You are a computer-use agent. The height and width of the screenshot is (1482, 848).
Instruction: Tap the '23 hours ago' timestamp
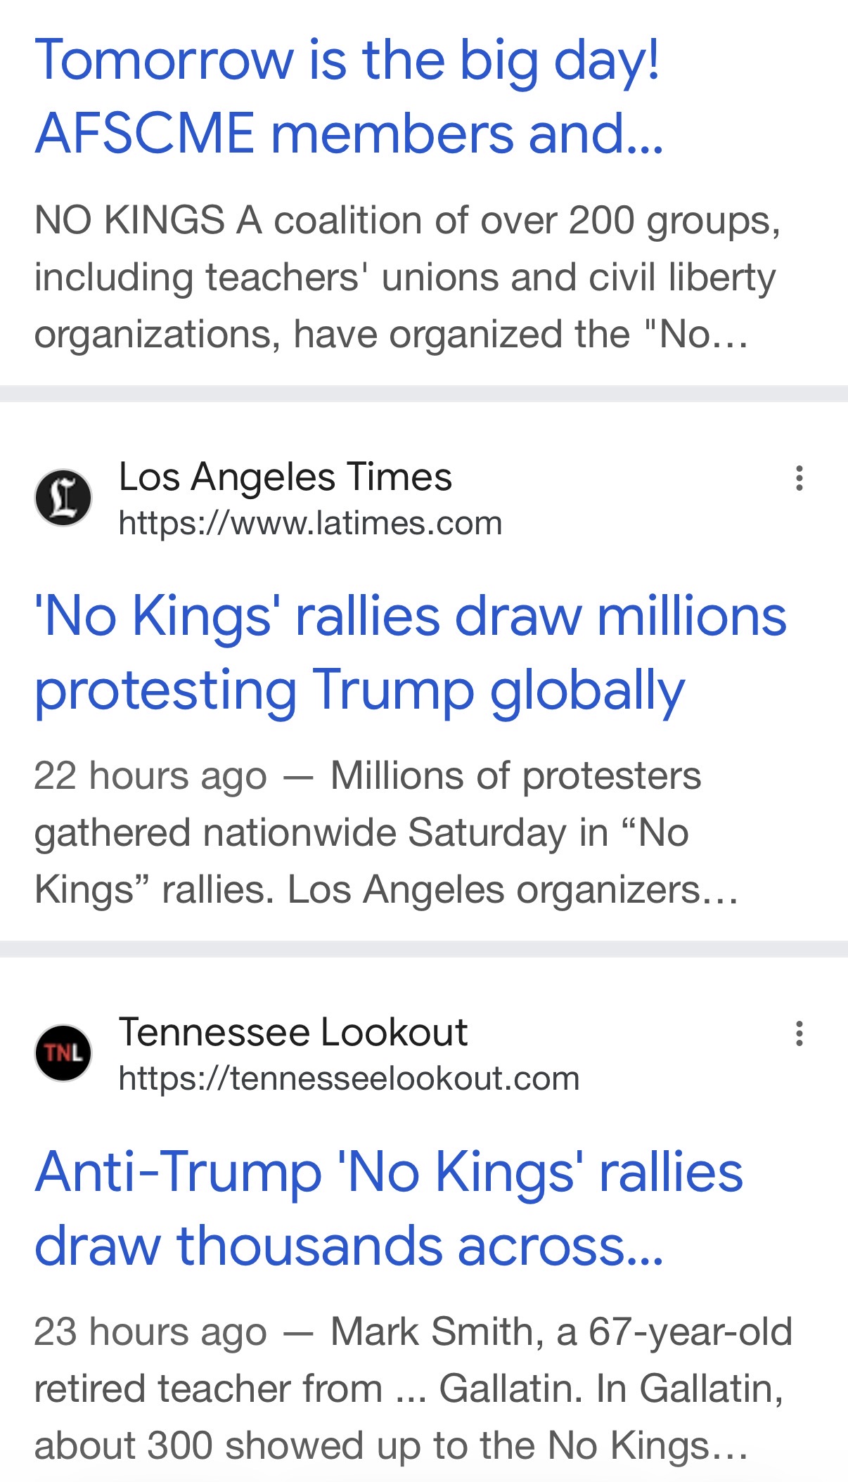[150, 1332]
